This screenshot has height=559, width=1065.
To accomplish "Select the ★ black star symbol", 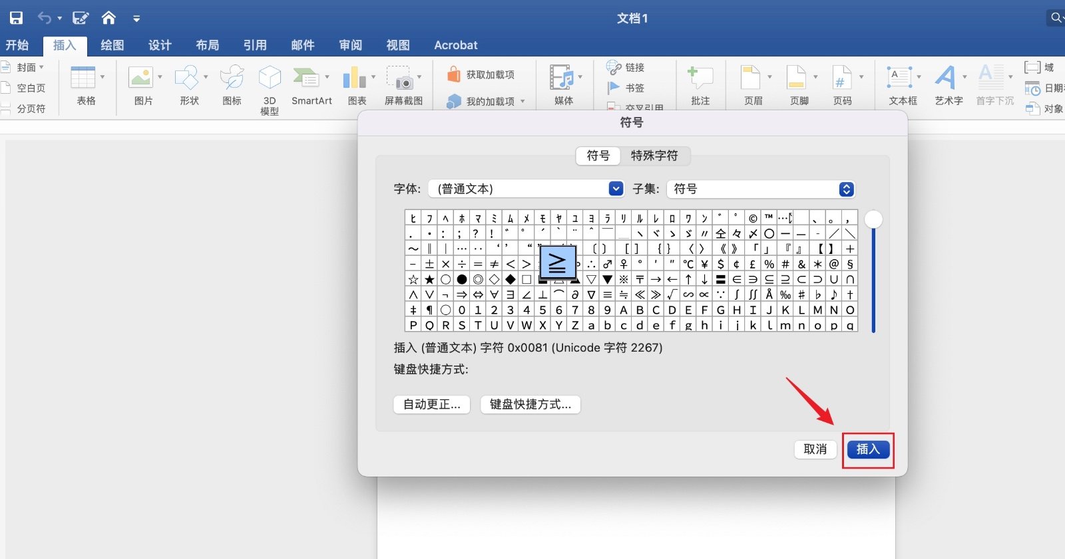I will coord(429,279).
